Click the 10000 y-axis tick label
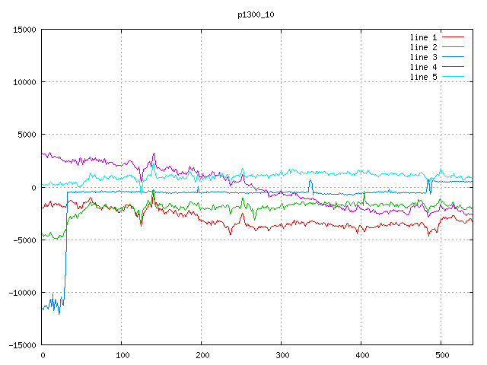 (24, 82)
